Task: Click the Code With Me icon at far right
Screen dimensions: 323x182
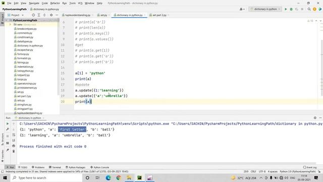Action: [320, 9]
